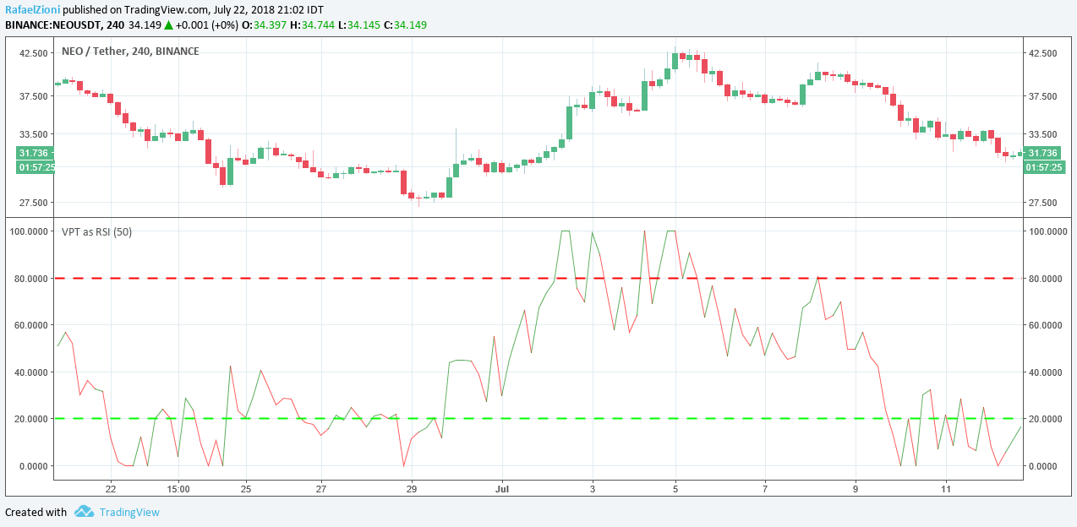1077x527 pixels.
Task: Click the Jul month label on time axis
Action: pos(502,488)
